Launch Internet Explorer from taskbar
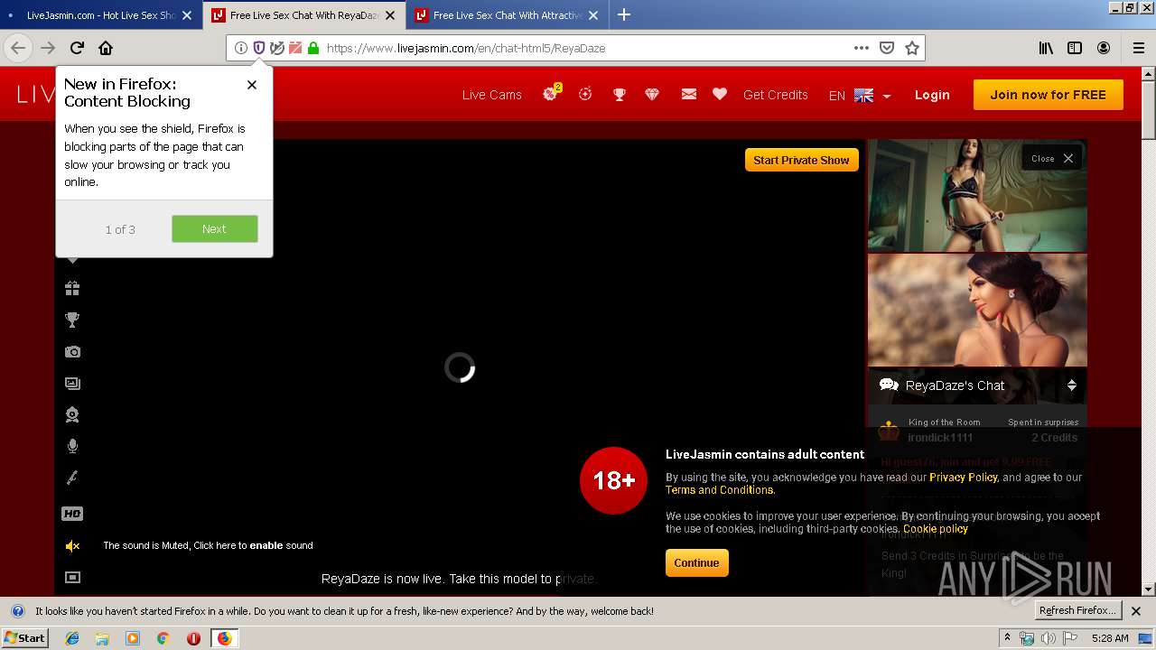 72,638
